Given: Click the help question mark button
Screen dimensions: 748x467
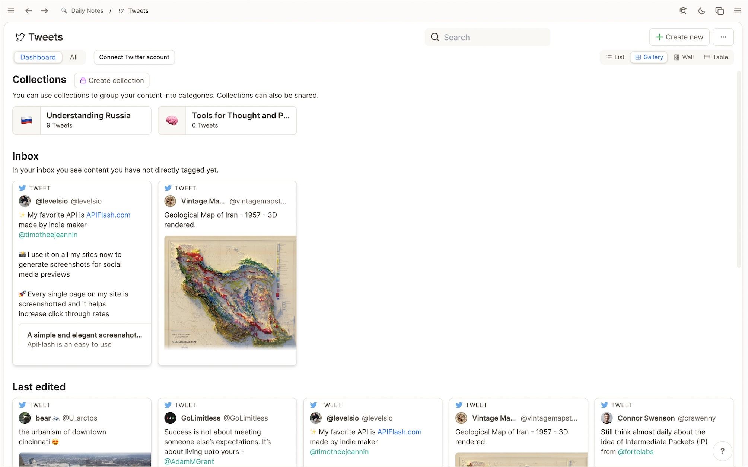Looking at the screenshot, I should 723,451.
